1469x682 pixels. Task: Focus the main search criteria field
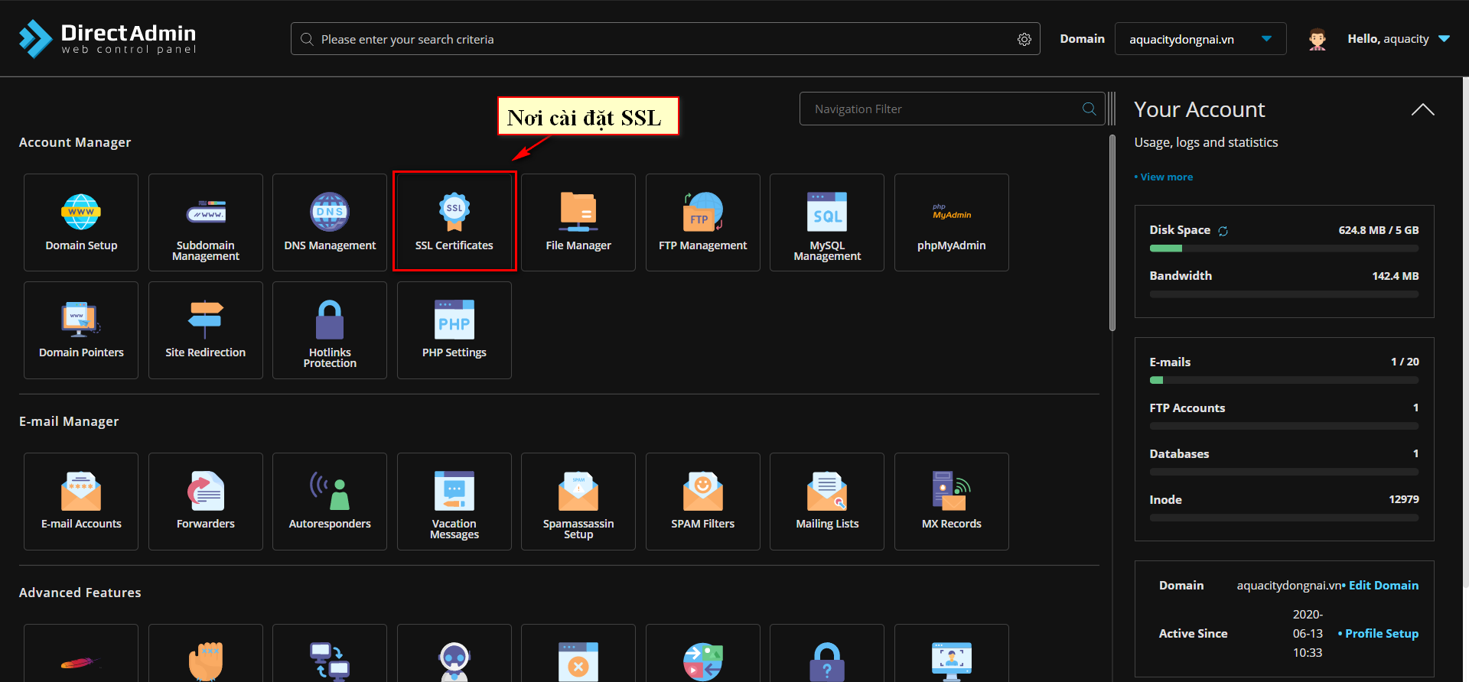(666, 39)
